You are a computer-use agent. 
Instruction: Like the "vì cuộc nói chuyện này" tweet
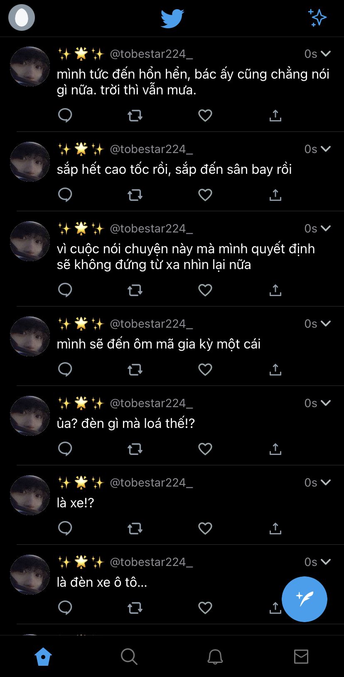point(205,290)
